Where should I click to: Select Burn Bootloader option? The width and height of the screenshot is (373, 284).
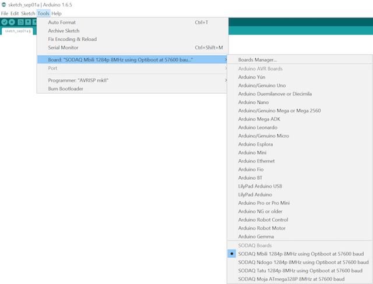[65, 88]
